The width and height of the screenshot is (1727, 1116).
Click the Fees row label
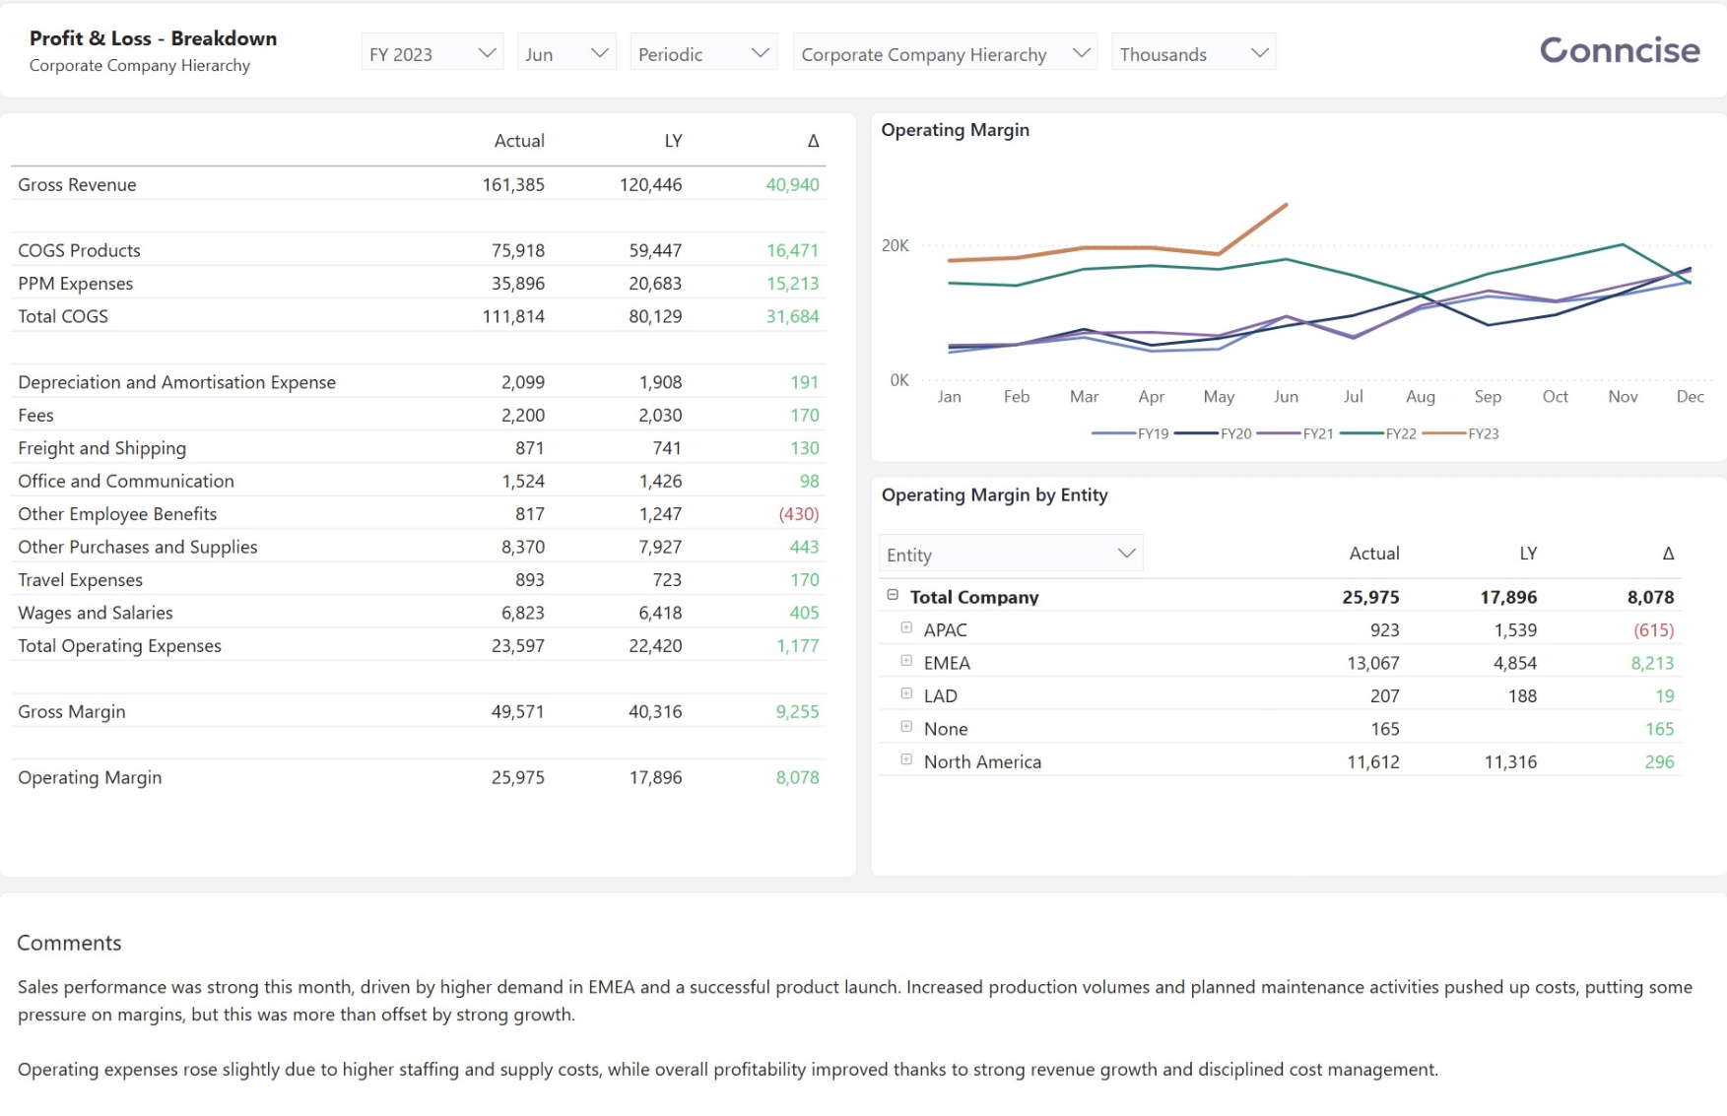coord(35,415)
